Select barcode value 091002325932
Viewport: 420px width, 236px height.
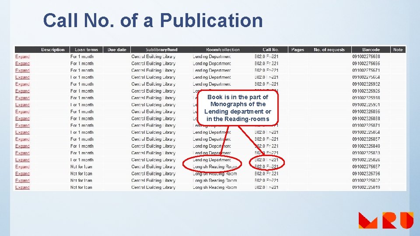[x=366, y=84]
